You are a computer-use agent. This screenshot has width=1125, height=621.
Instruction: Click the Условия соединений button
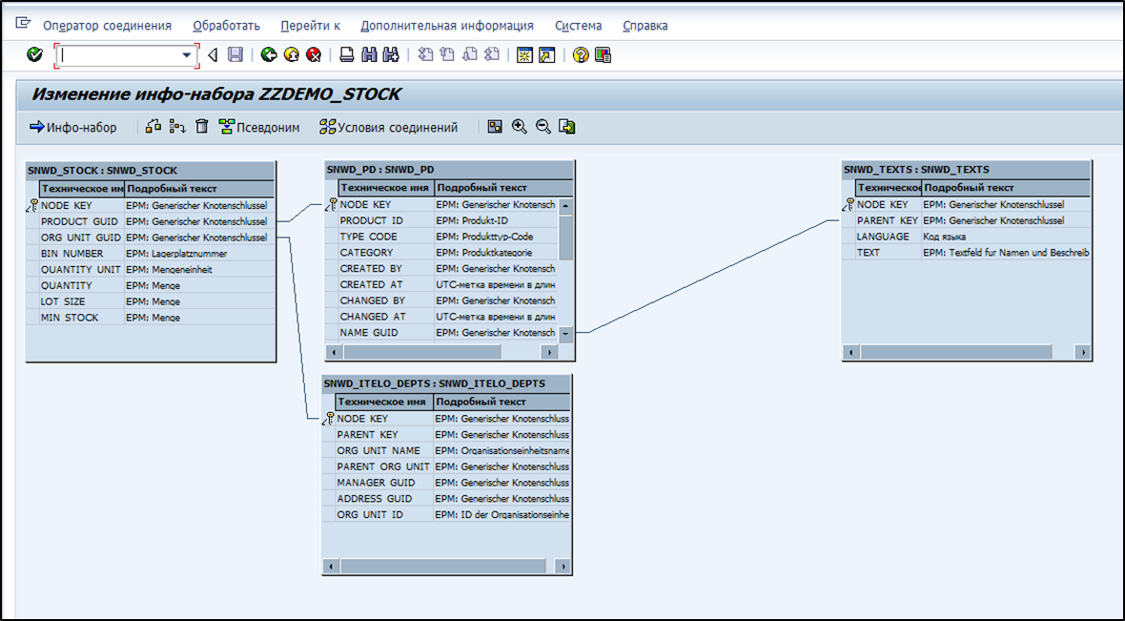(389, 127)
